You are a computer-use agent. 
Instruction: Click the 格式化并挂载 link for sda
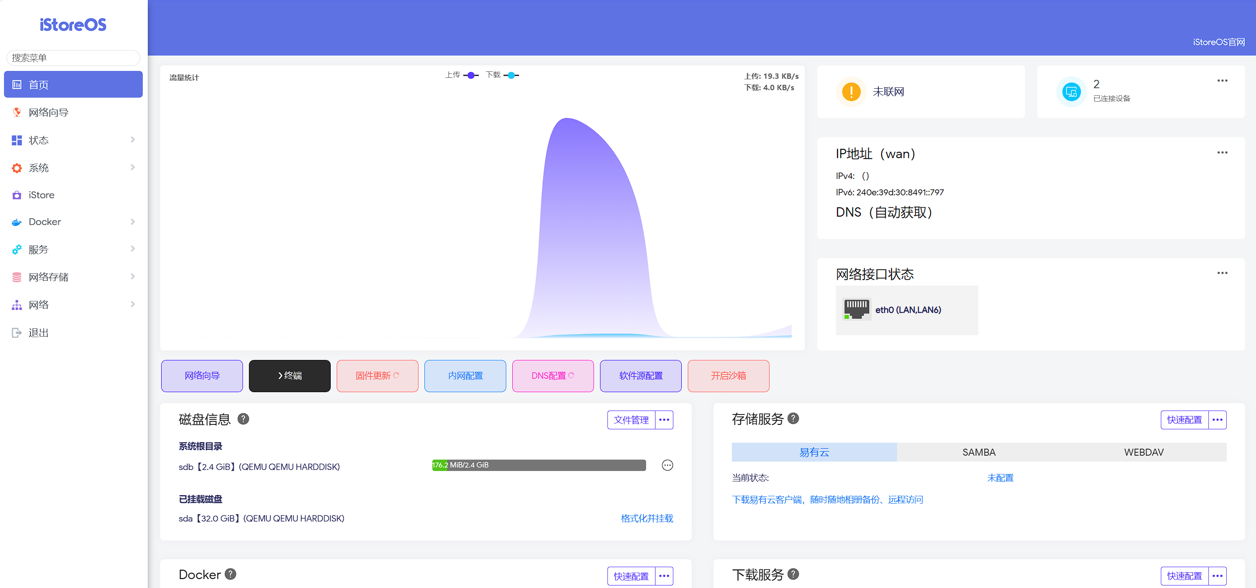tap(647, 518)
